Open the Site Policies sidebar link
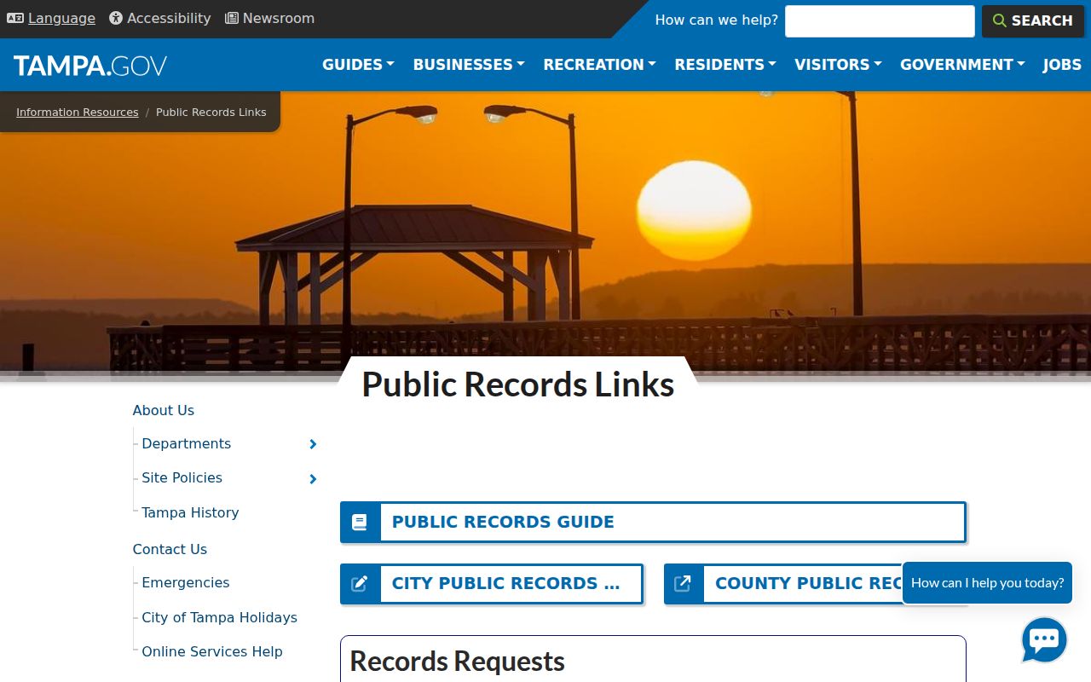Image resolution: width=1091 pixels, height=682 pixels. tap(182, 477)
